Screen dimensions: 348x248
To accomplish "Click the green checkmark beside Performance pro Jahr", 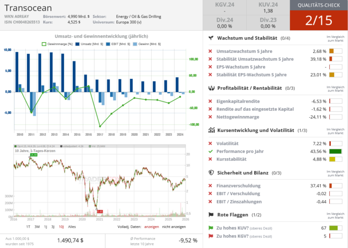I will click(211, 151).
